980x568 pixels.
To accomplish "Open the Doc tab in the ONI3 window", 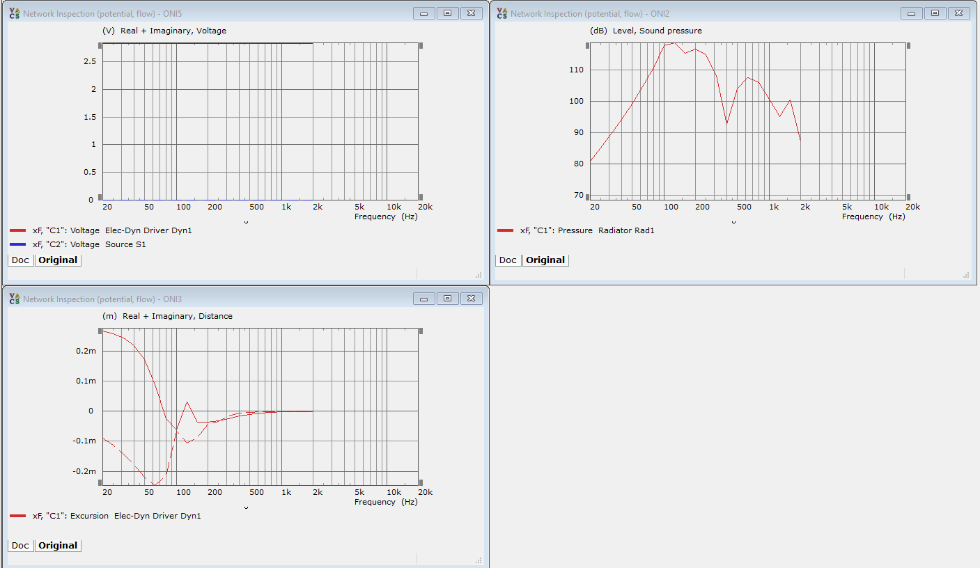I will tap(21, 545).
